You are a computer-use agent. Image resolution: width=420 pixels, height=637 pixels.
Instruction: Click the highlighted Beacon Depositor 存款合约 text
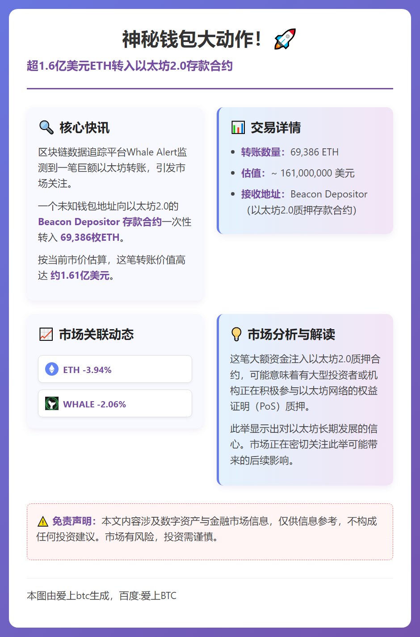click(x=100, y=222)
